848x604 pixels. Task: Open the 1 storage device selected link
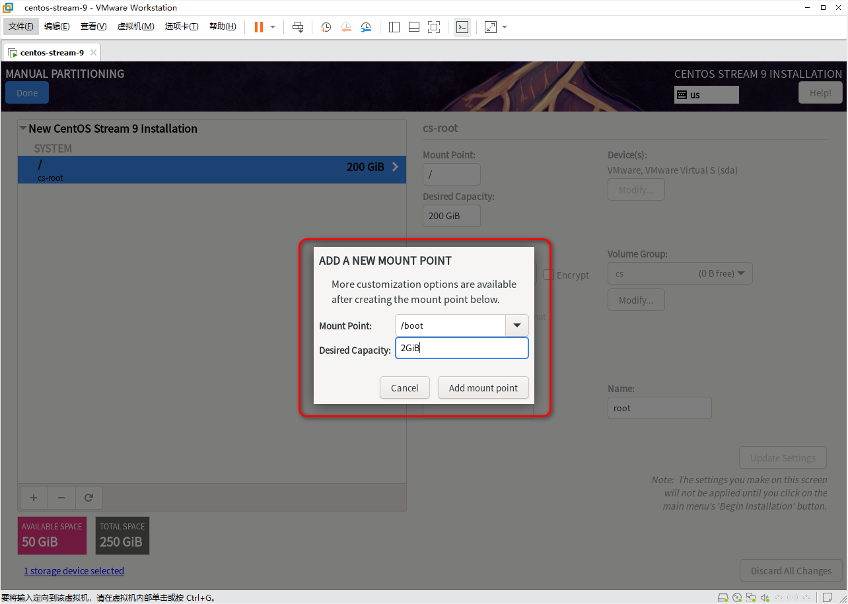[74, 570]
